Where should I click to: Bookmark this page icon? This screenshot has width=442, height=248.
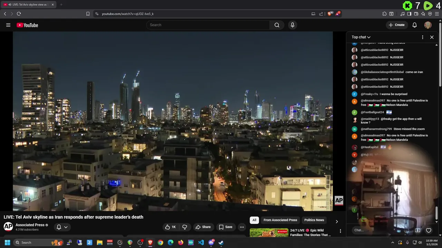(x=88, y=14)
